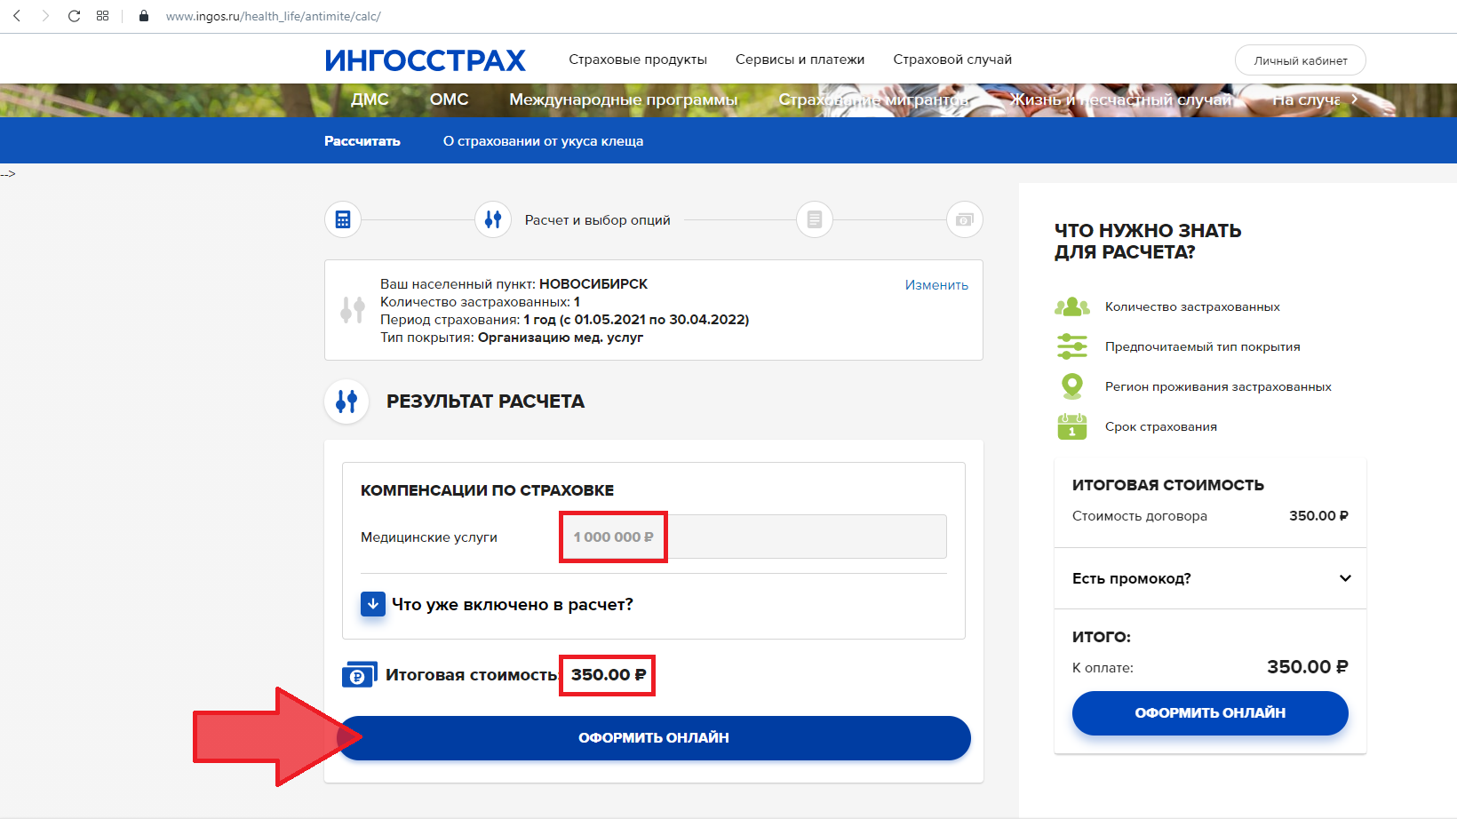Select Жизнь и несчастный случай category
This screenshot has width=1457, height=819.
pyautogui.click(x=1121, y=99)
